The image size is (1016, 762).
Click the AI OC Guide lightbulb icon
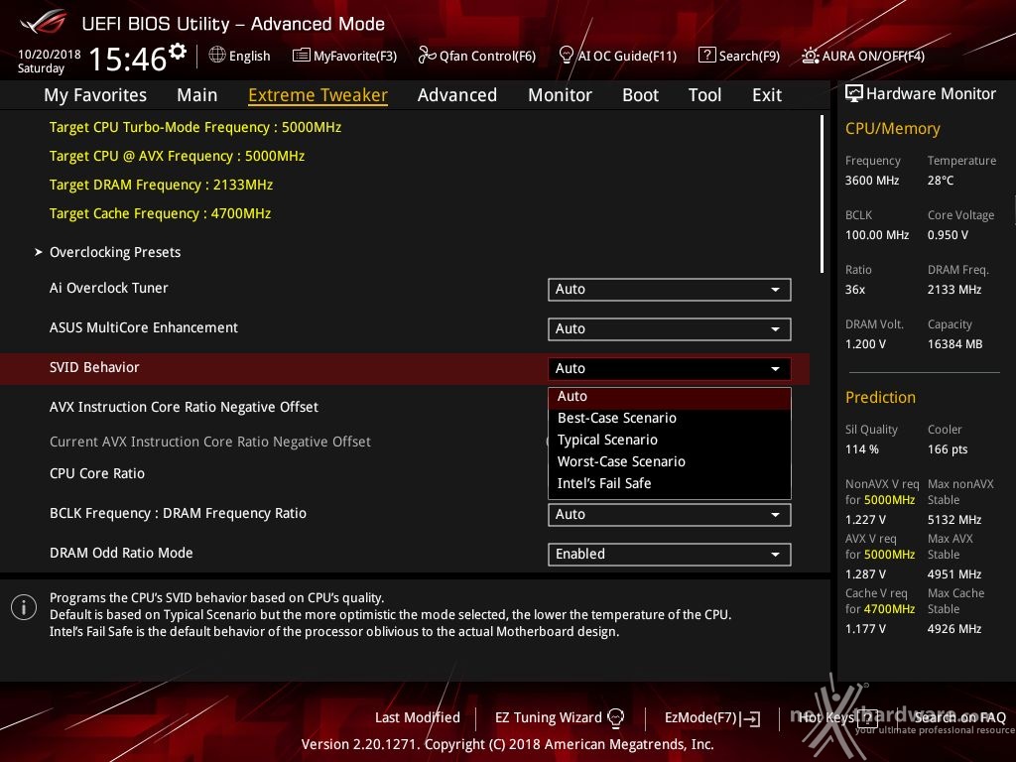pos(567,56)
